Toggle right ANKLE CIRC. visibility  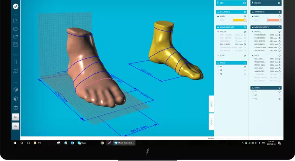[279, 71]
